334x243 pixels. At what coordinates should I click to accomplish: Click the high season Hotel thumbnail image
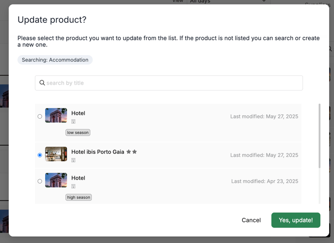click(56, 180)
